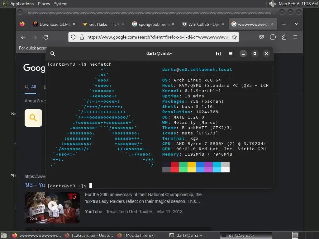Play the Lady Raiders video thumbnail

[x=52, y=208]
